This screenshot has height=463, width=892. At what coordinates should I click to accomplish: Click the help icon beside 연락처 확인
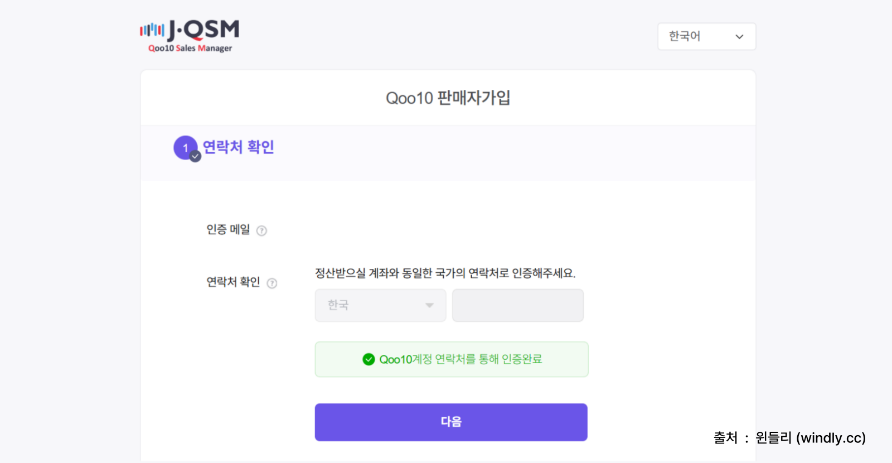point(272,283)
